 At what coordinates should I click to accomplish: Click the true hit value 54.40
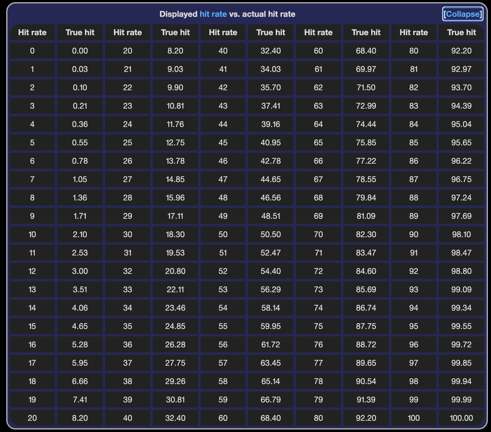(x=271, y=271)
